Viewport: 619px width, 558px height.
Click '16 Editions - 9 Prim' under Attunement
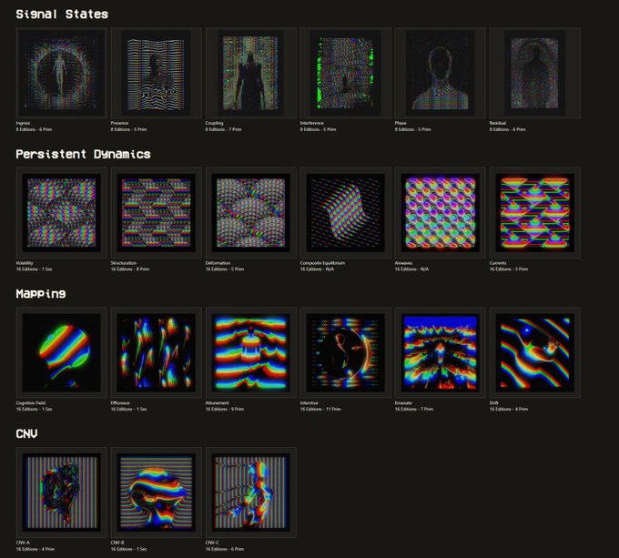[225, 410]
